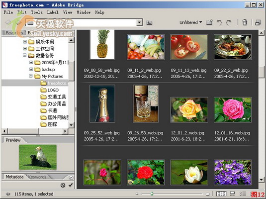266x199 pixels.
Task: Select Filmstrip view icon in status bar
Action: [232, 194]
